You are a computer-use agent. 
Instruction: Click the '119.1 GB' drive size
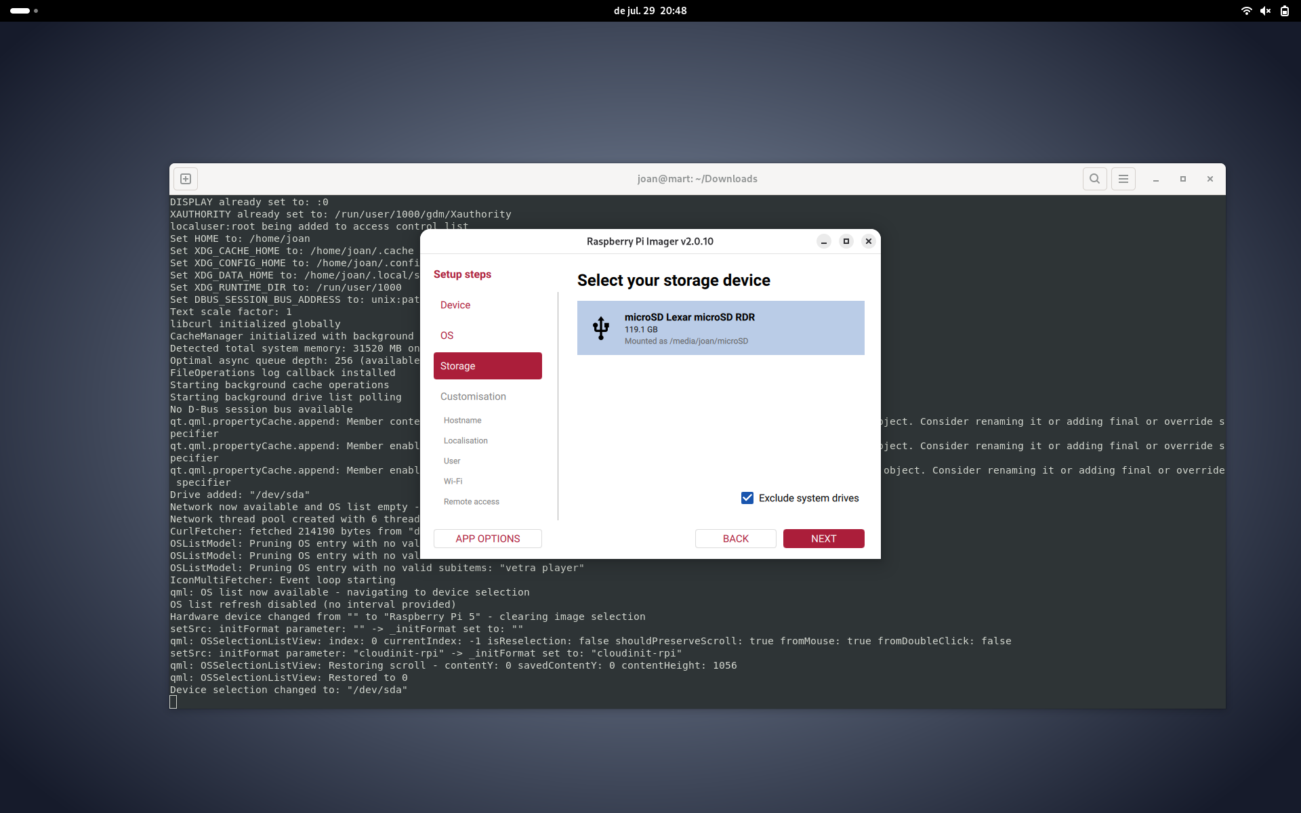[641, 329]
